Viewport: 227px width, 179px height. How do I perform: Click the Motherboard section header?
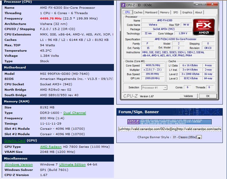click(x=58, y=67)
